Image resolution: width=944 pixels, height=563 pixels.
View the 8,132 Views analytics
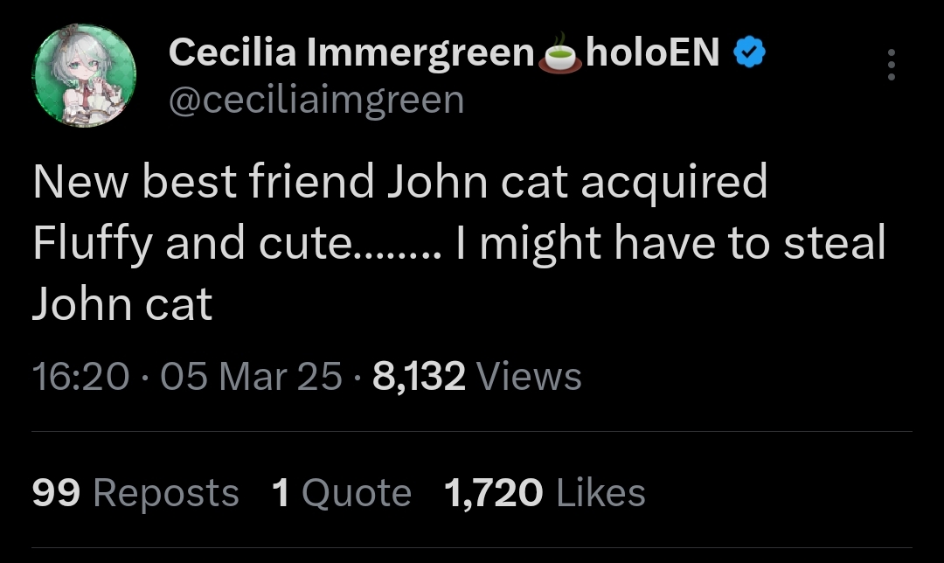(x=477, y=377)
